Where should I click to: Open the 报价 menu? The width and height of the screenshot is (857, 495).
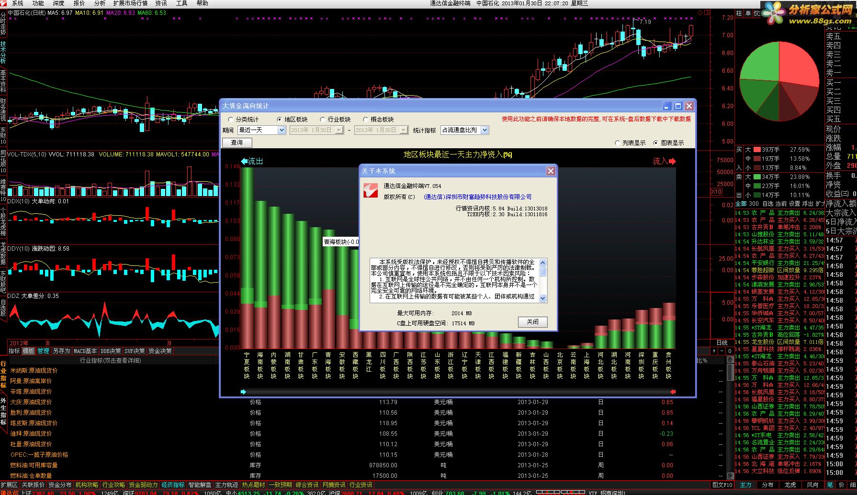[x=79, y=3]
